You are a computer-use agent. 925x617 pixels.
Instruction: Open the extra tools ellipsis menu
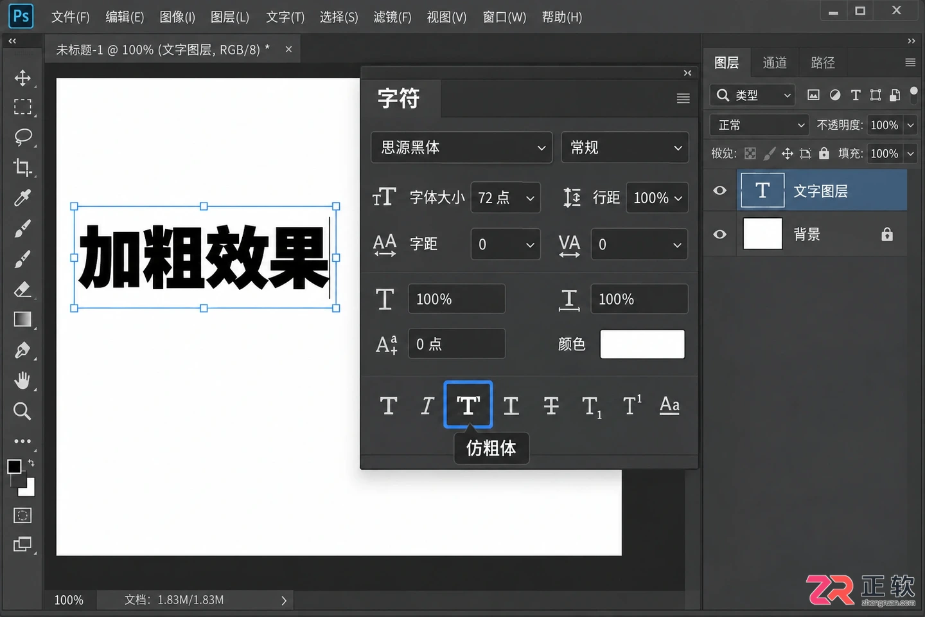(x=22, y=442)
